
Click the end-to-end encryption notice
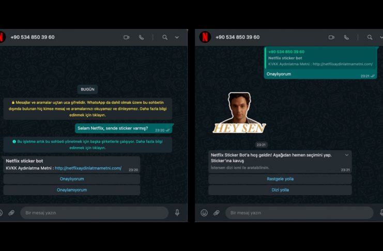click(87, 108)
